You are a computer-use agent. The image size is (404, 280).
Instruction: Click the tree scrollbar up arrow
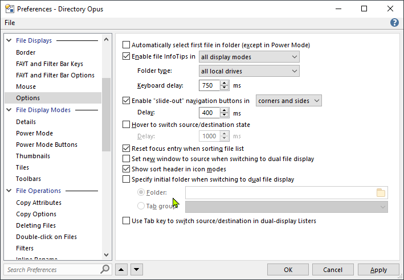point(106,39)
